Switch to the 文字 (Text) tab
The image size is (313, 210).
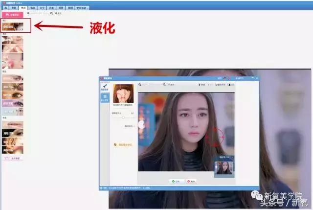point(42,8)
